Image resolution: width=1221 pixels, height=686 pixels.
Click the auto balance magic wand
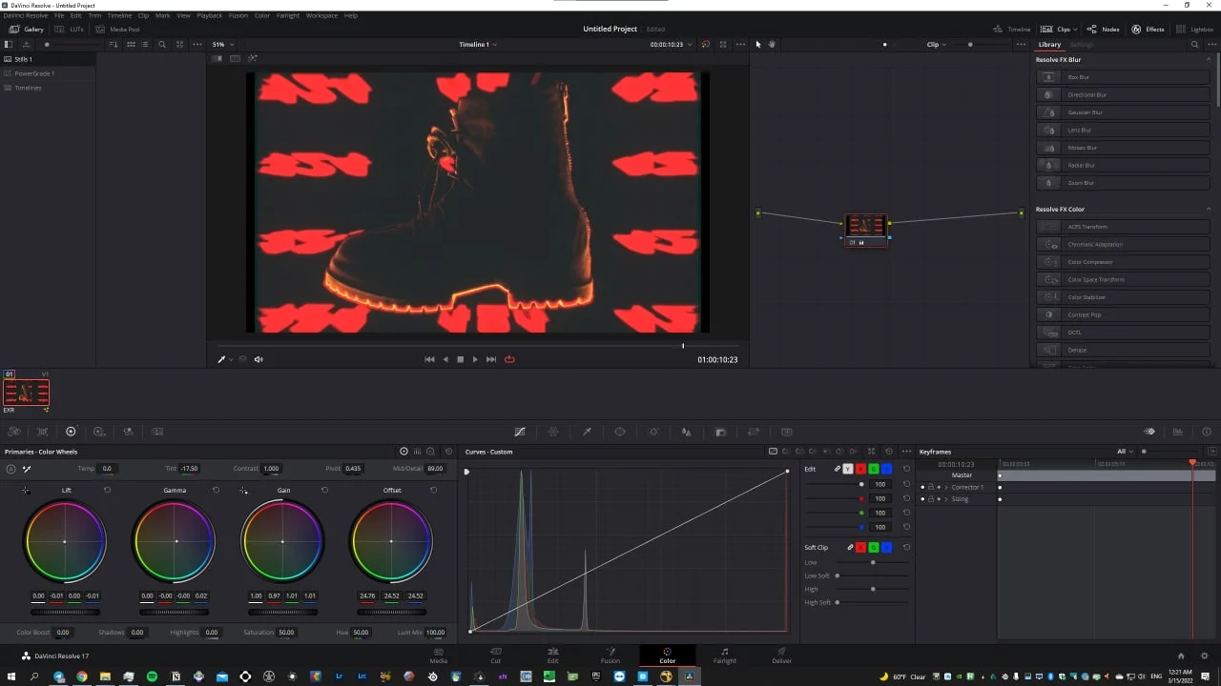(x=27, y=469)
